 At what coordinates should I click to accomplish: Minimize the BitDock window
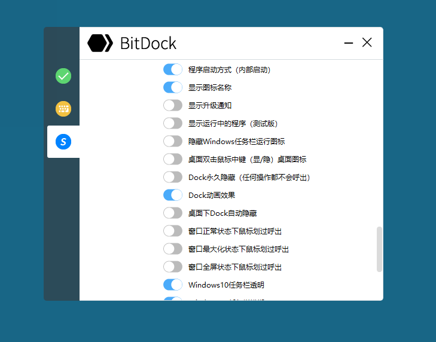point(349,43)
